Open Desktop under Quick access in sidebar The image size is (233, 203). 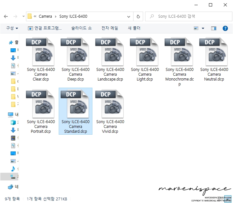point(13,50)
